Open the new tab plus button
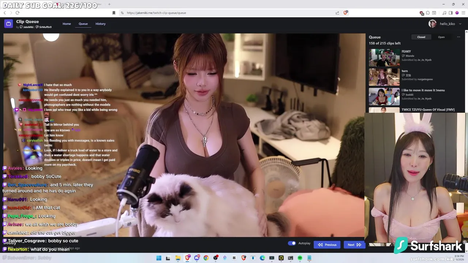 [109, 4]
